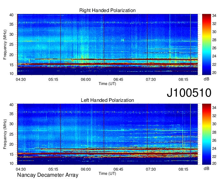The width and height of the screenshot is (220, 179).
Task: Click the 30 dB value on the top colorbar
Action: (x=214, y=32)
